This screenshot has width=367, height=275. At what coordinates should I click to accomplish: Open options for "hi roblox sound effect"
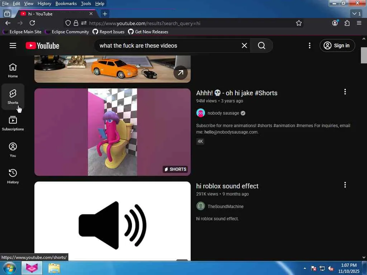pos(345,185)
